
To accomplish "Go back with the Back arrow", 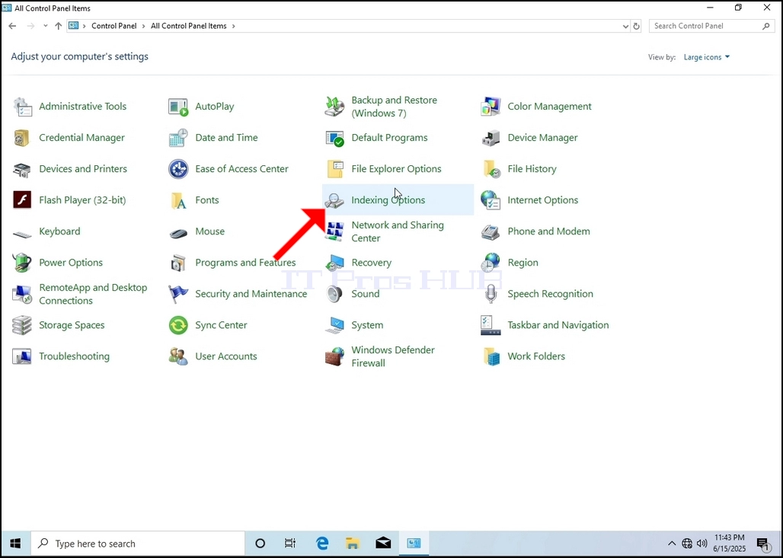I will [12, 26].
